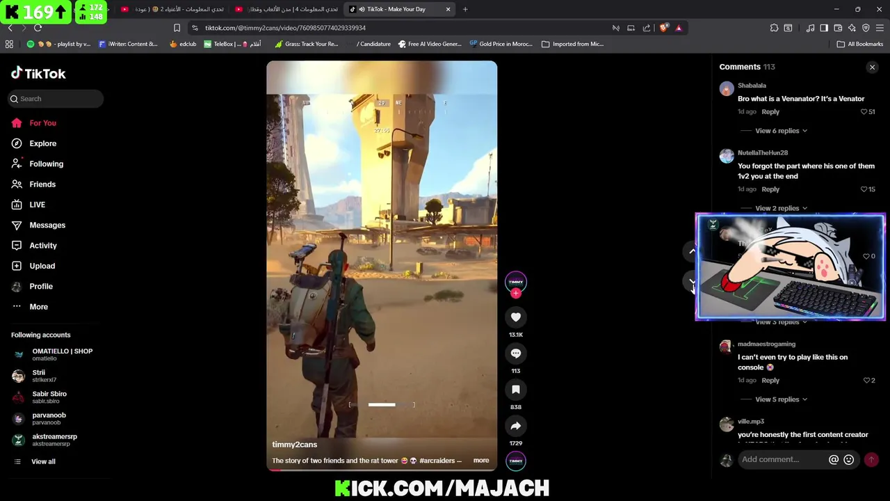Open comments via the speech bubble icon
Viewport: 890px width, 501px height.
click(x=516, y=353)
